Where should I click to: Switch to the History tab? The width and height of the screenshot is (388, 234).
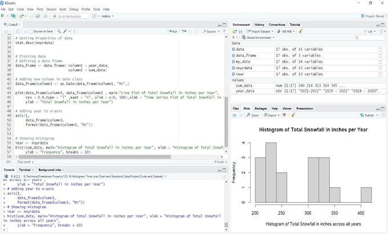[259, 24]
